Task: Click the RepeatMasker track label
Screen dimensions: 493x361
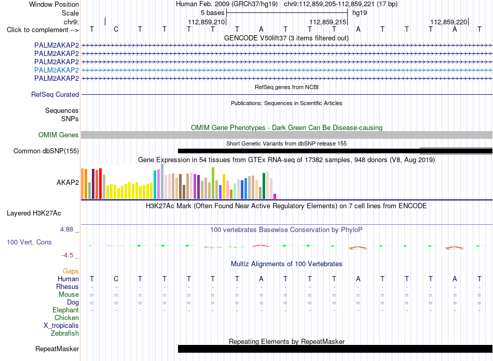Action: point(57,349)
